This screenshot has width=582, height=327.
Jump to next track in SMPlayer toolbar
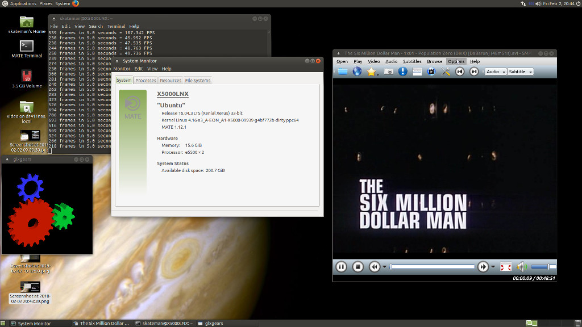(474, 72)
